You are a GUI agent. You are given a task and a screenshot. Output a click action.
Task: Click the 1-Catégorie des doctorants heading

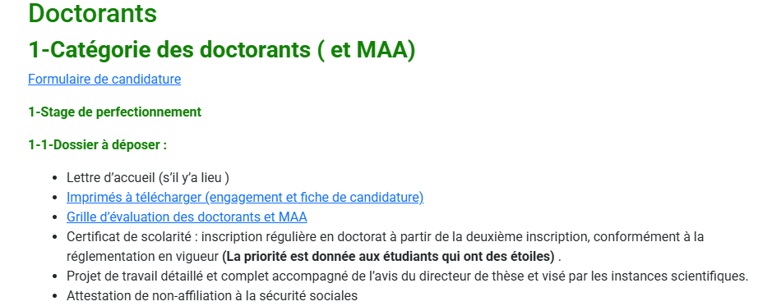[222, 50]
